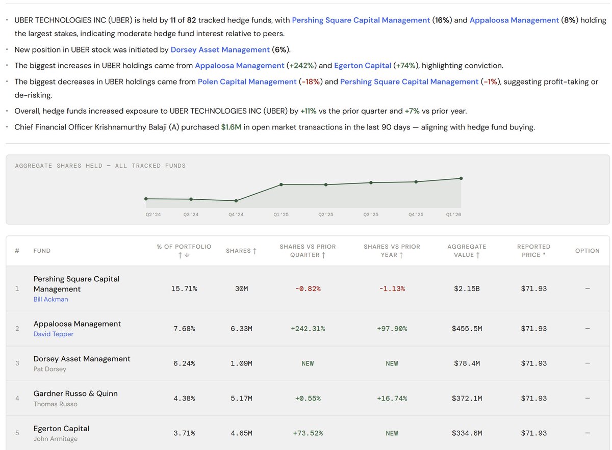This screenshot has width=612, height=450.
Task: Click 4.65M shares cell
Action: pyautogui.click(x=241, y=433)
